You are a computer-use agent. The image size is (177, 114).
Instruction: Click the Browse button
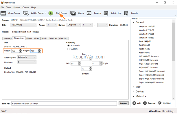pyautogui.click(x=123, y=103)
